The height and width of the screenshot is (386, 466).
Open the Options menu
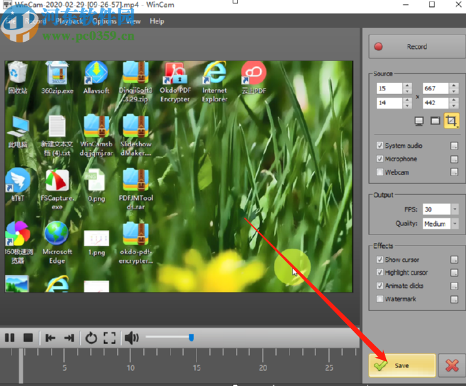click(104, 21)
